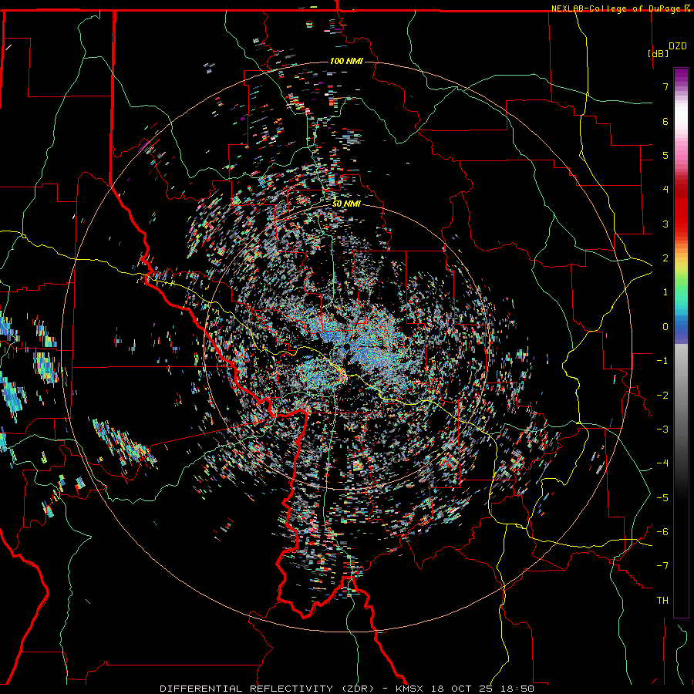Select the -7 value on the color scale

tap(662, 566)
